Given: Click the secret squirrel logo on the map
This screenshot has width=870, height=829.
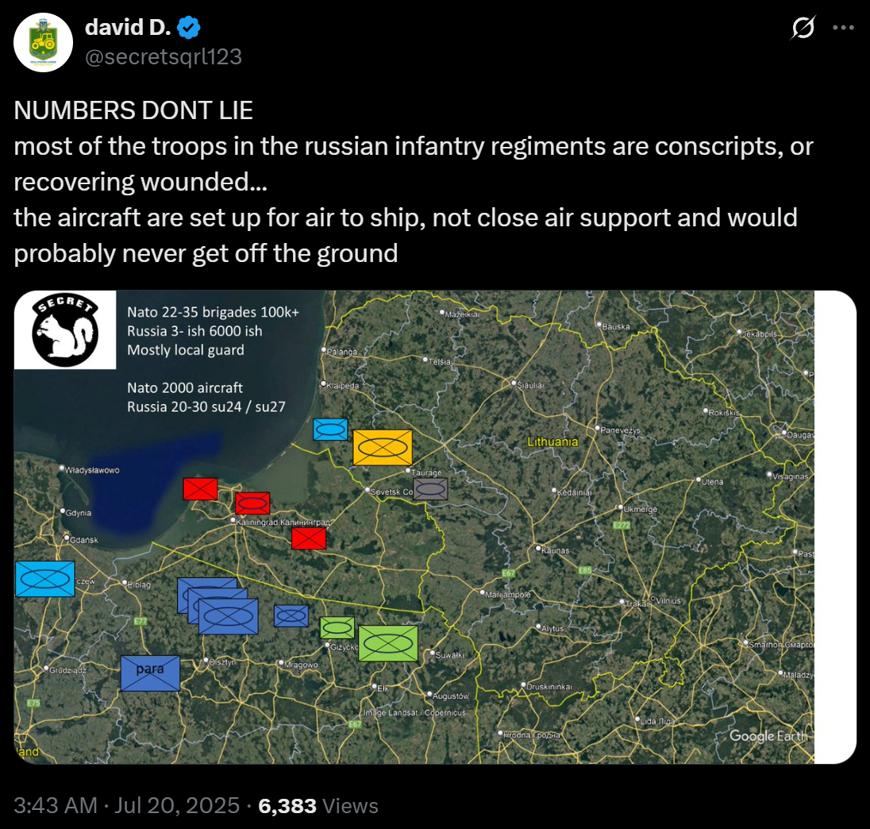Looking at the screenshot, I should (x=65, y=330).
